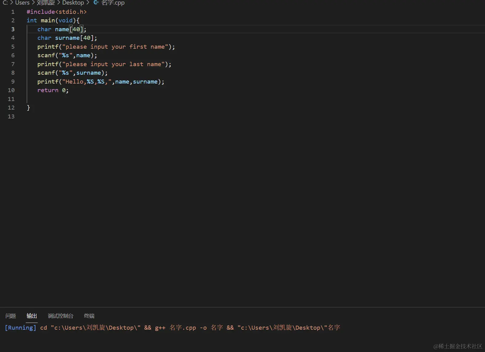Screen dimensions: 485x352
Task: Click the 'scanf("%s",name);' line
Action: pyautogui.click(x=67, y=55)
